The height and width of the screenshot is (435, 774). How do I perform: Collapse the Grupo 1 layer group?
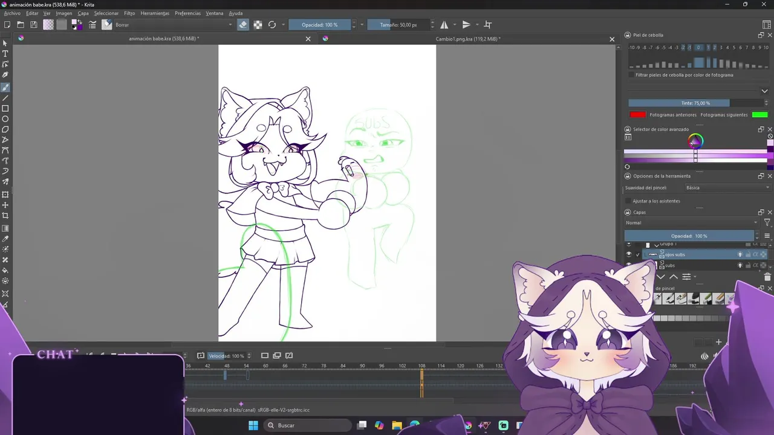pyautogui.click(x=656, y=245)
